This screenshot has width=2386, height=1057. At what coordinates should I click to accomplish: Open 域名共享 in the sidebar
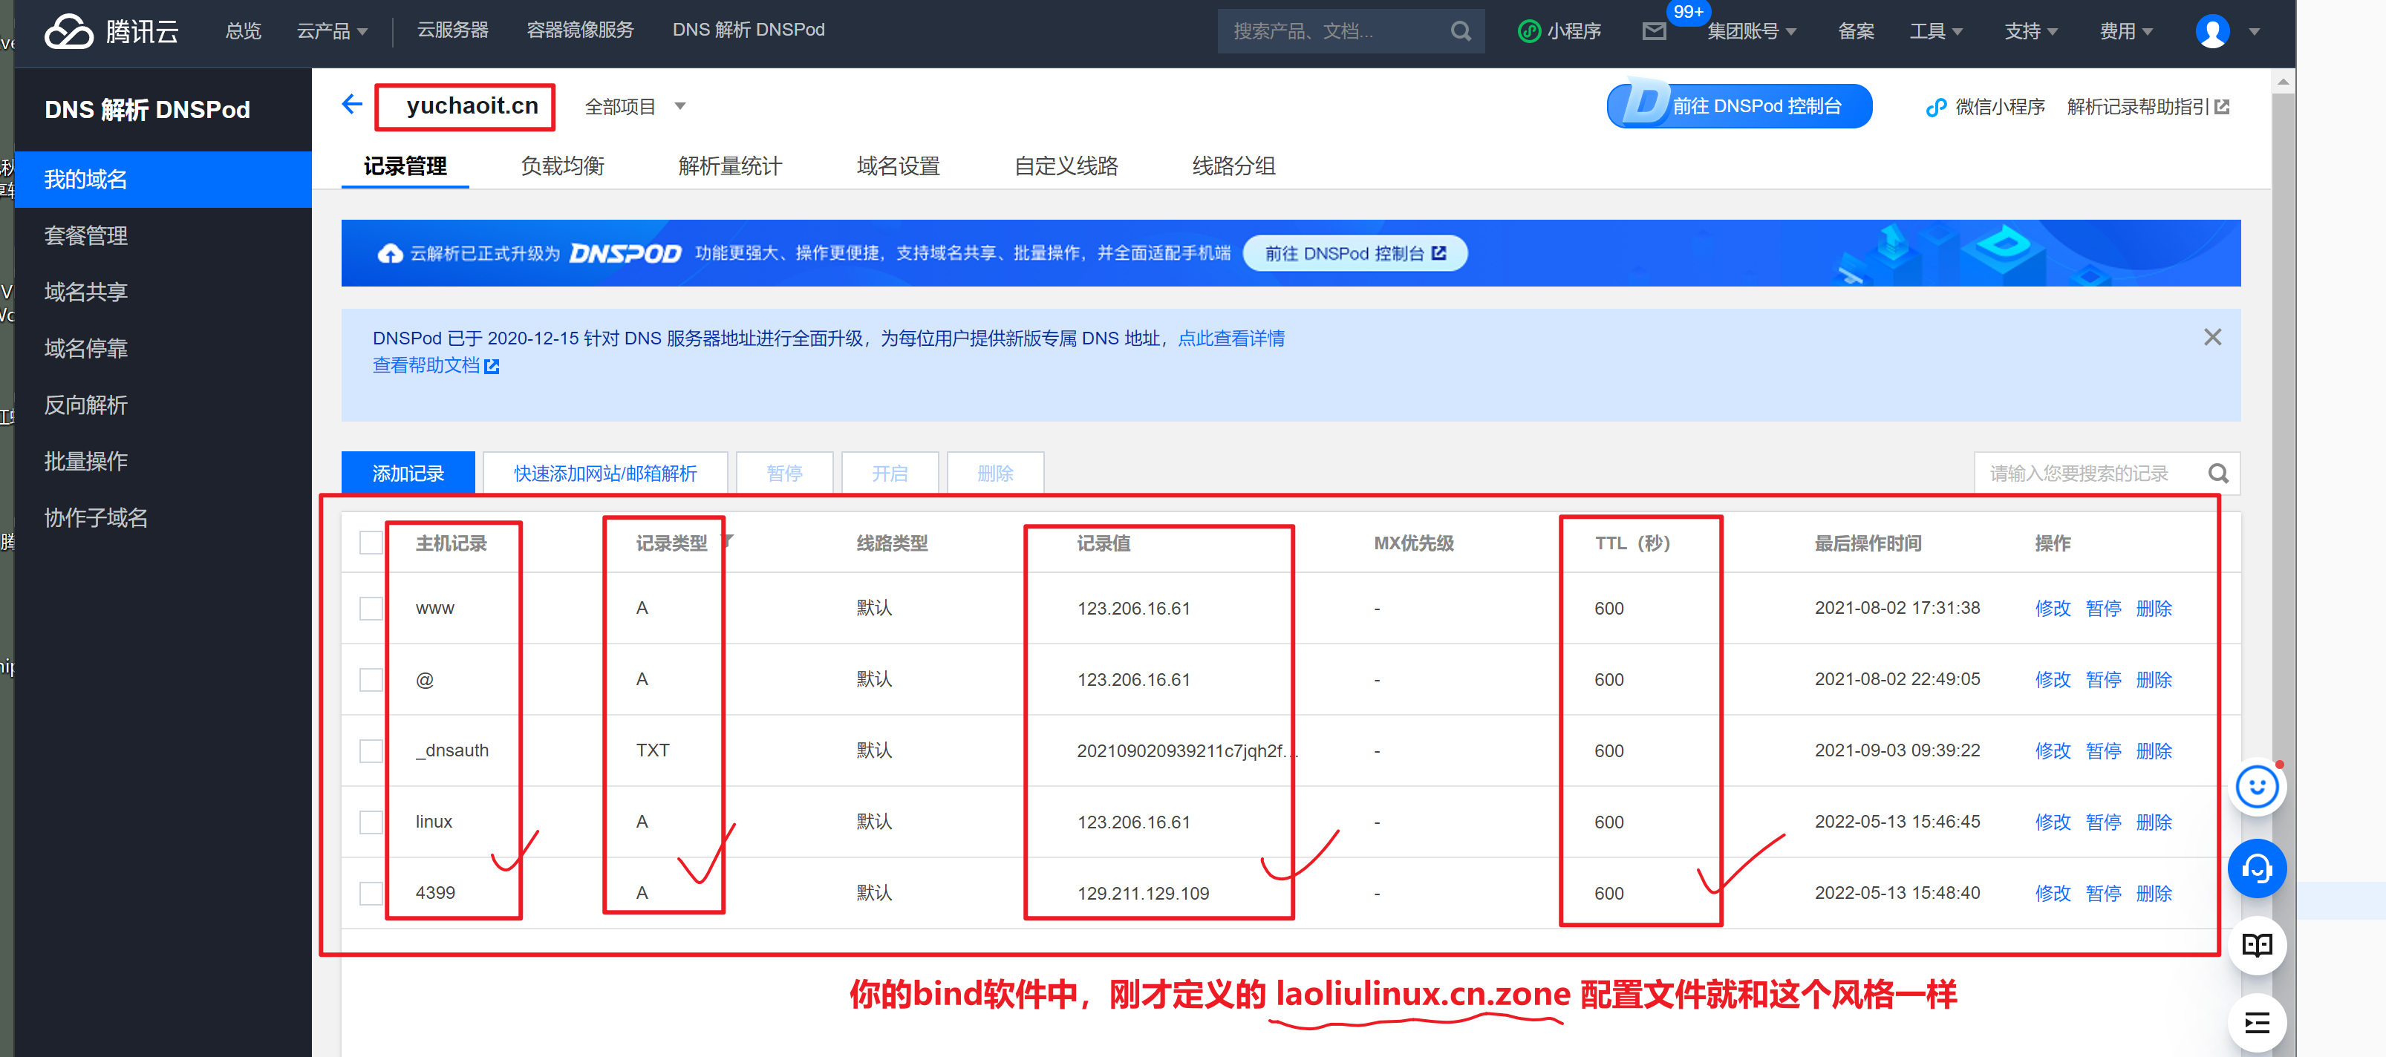86,292
